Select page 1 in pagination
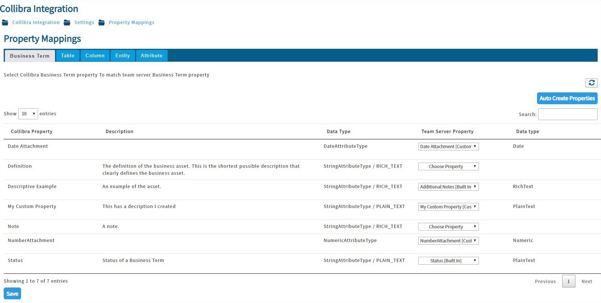 point(569,282)
